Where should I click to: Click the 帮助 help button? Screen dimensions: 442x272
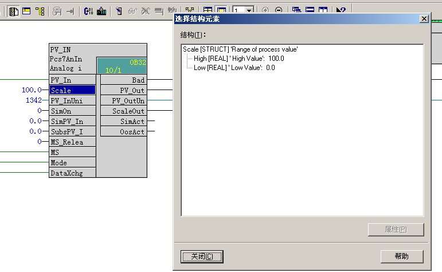click(402, 256)
